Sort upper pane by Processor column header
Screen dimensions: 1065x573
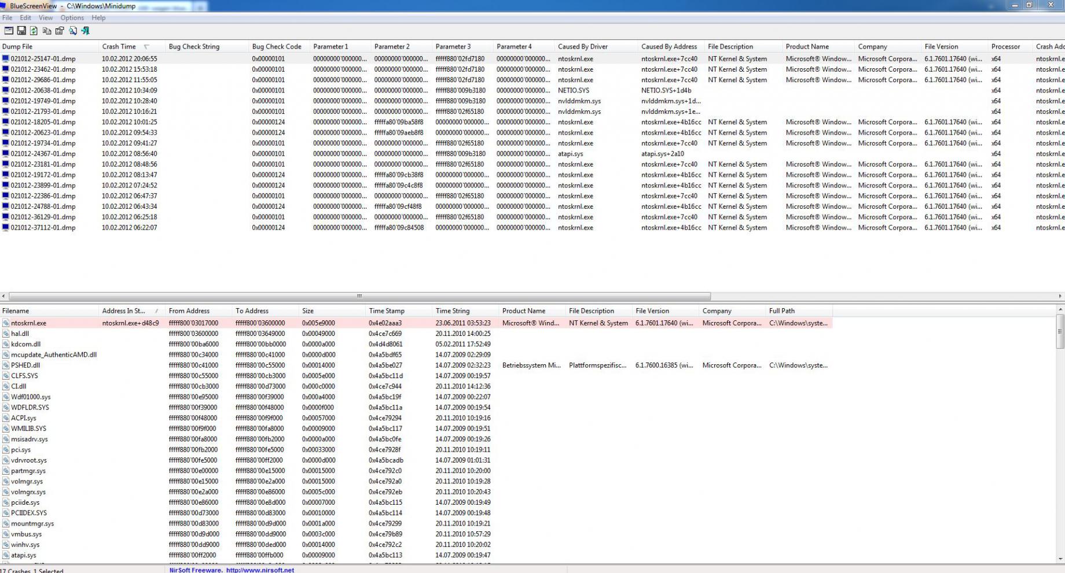point(1011,47)
